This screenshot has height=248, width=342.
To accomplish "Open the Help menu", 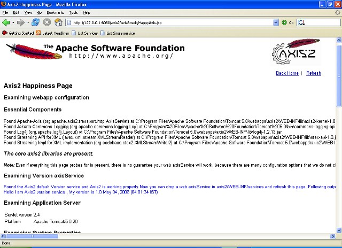I will [x=87, y=13].
